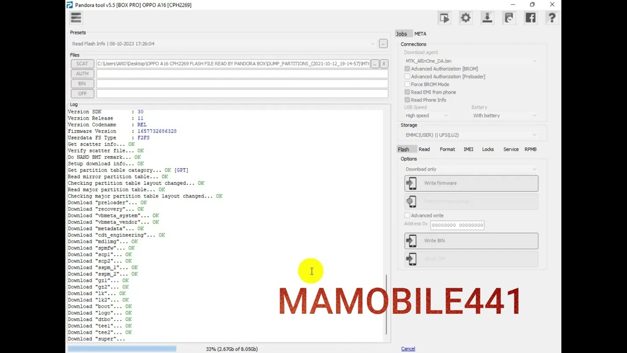
Task: Click the question mark help icon
Action: 552,18
